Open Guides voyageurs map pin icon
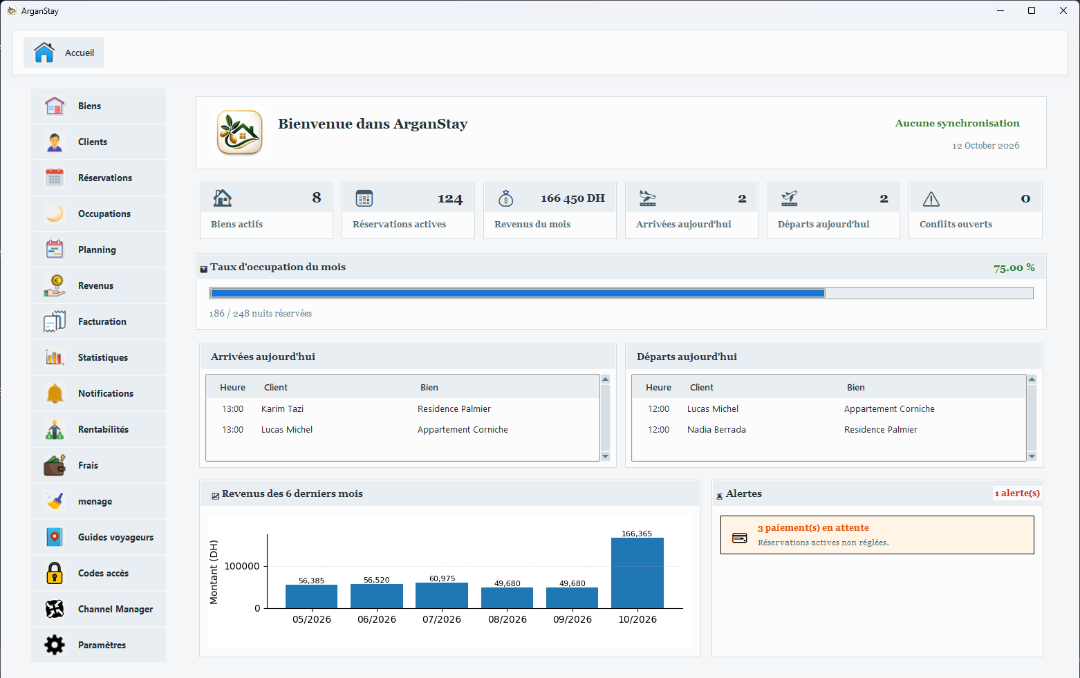This screenshot has width=1080, height=678. [x=55, y=537]
